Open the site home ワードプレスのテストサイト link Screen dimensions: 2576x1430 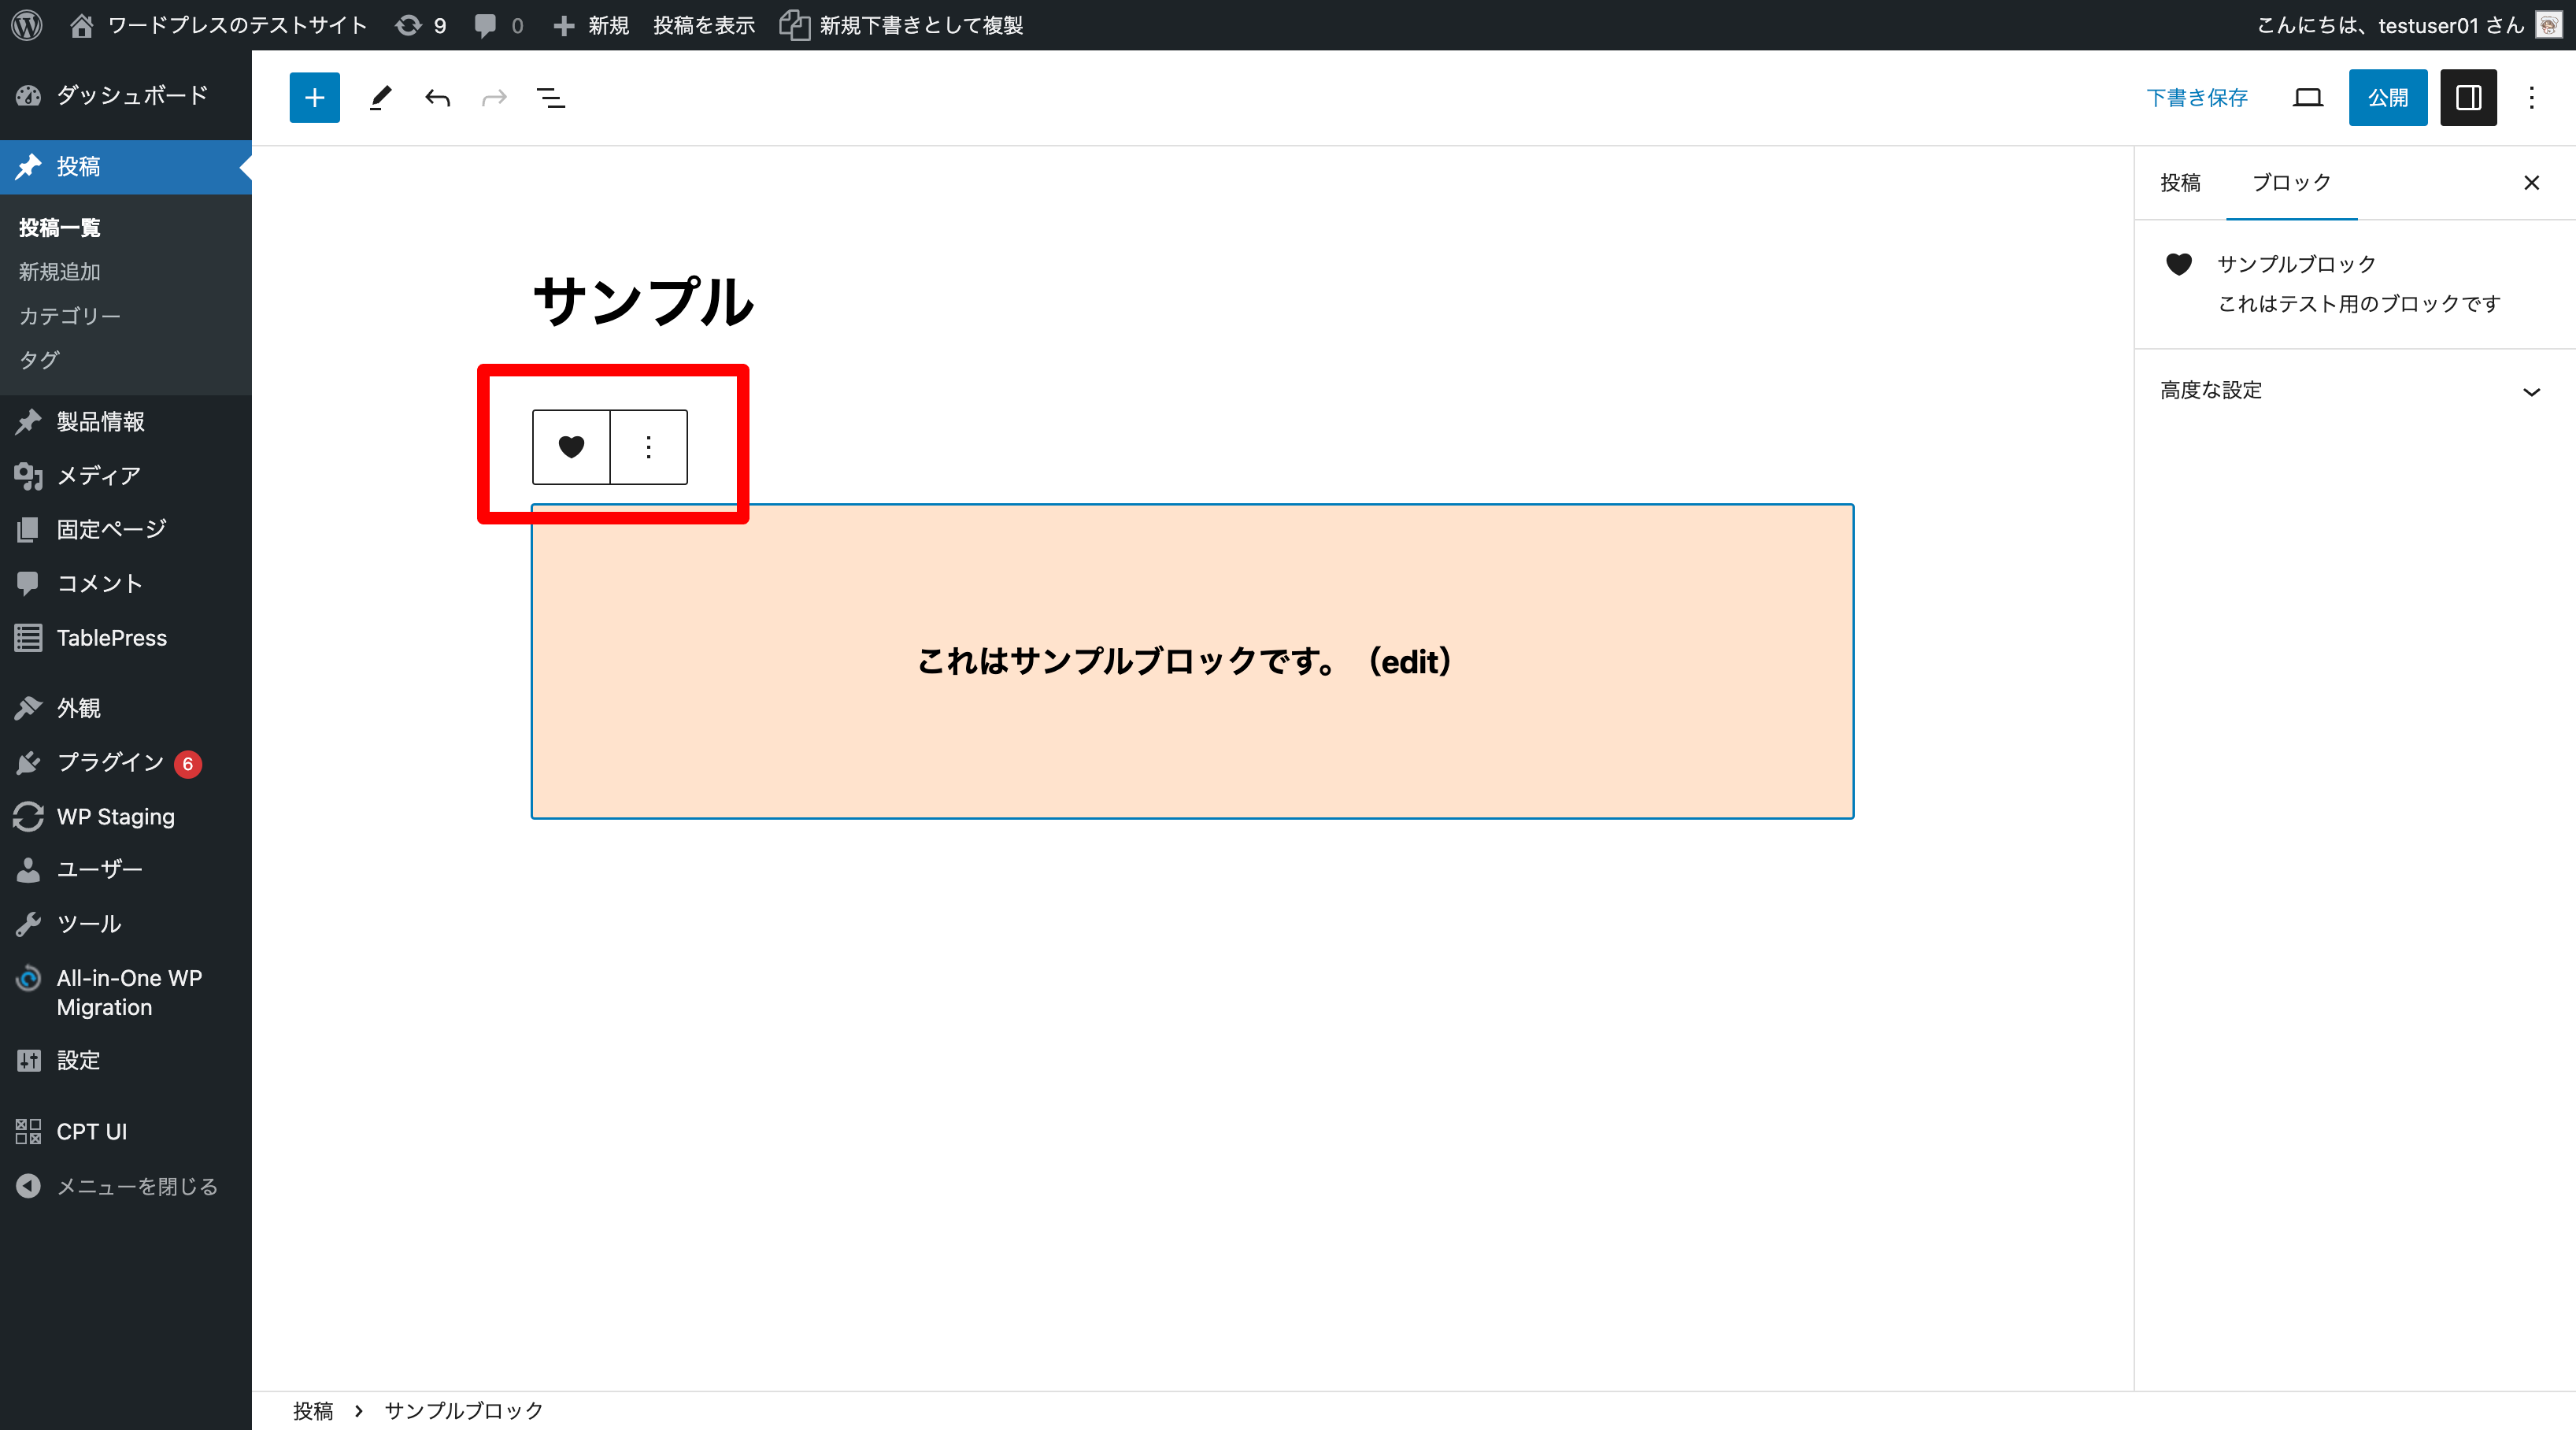point(219,25)
